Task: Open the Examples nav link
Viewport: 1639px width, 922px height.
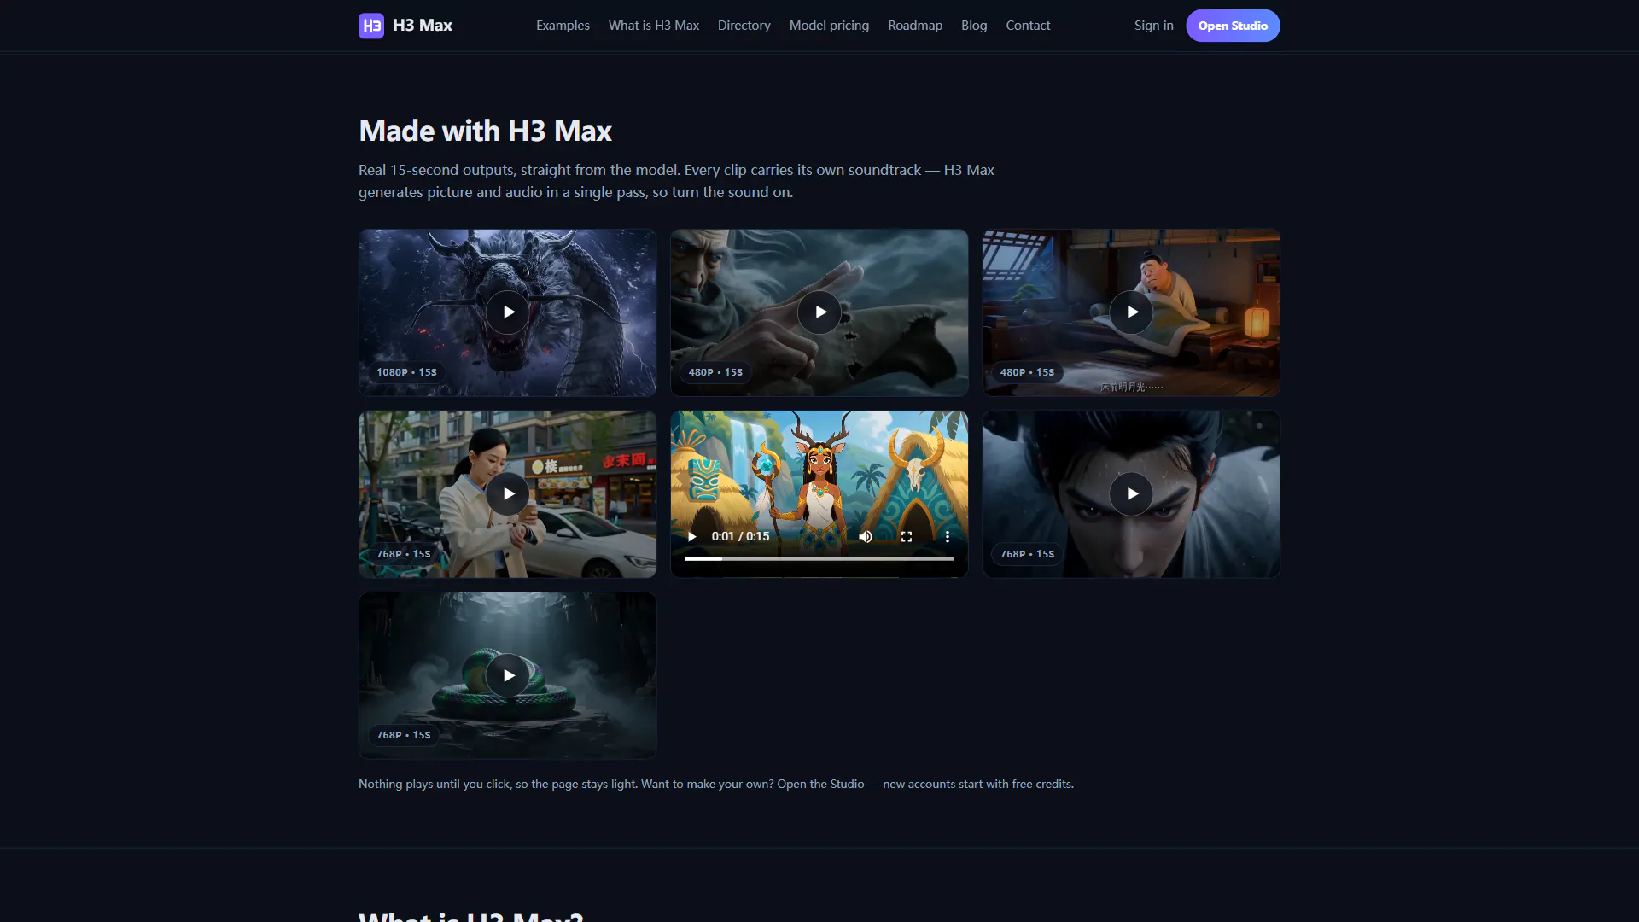Action: click(563, 26)
